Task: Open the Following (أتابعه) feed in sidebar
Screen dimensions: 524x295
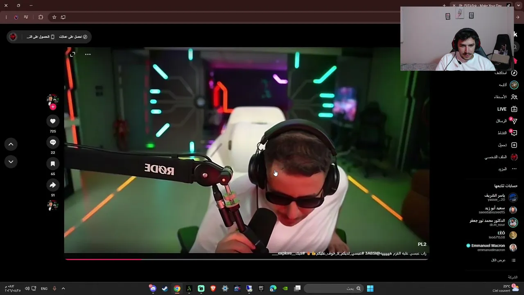Action: (508, 85)
